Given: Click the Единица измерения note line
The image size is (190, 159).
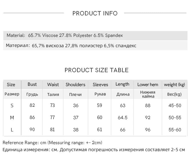Looking at the screenshot, I should [94, 150].
